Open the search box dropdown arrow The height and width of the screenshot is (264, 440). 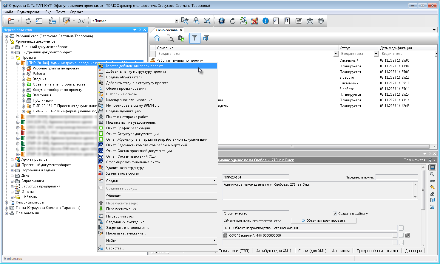[176, 21]
